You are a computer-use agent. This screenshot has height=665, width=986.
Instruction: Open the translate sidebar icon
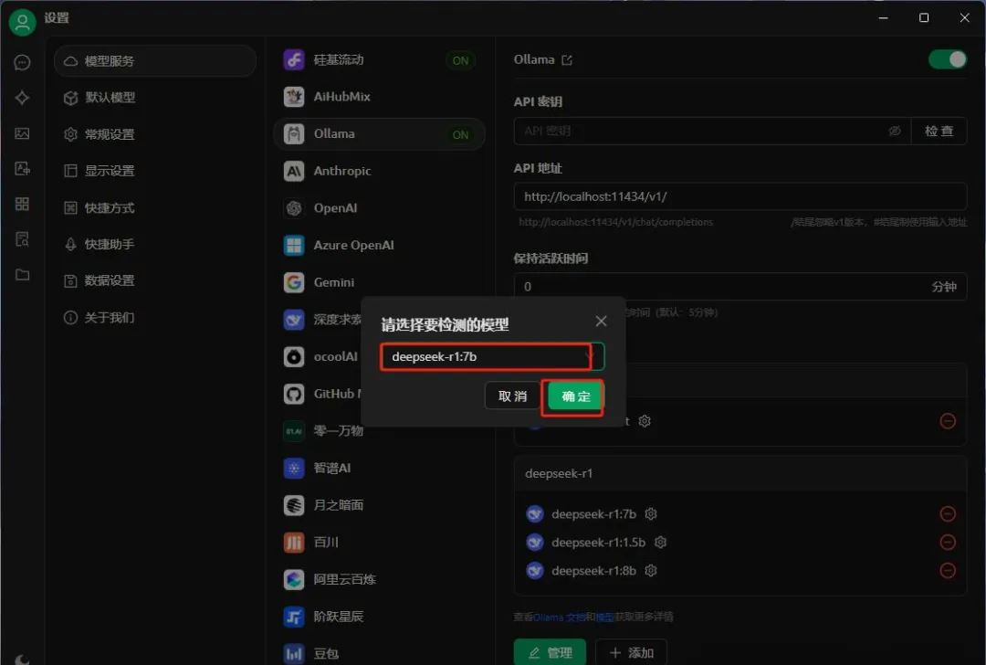point(22,169)
